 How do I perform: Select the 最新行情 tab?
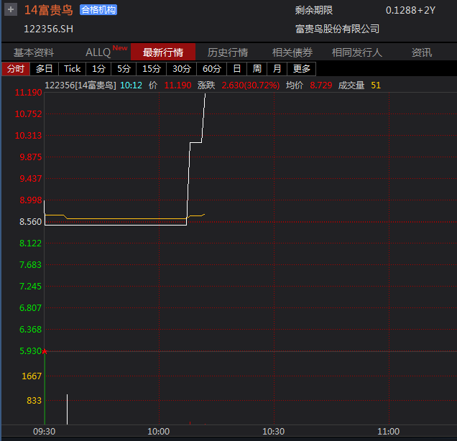pos(163,52)
